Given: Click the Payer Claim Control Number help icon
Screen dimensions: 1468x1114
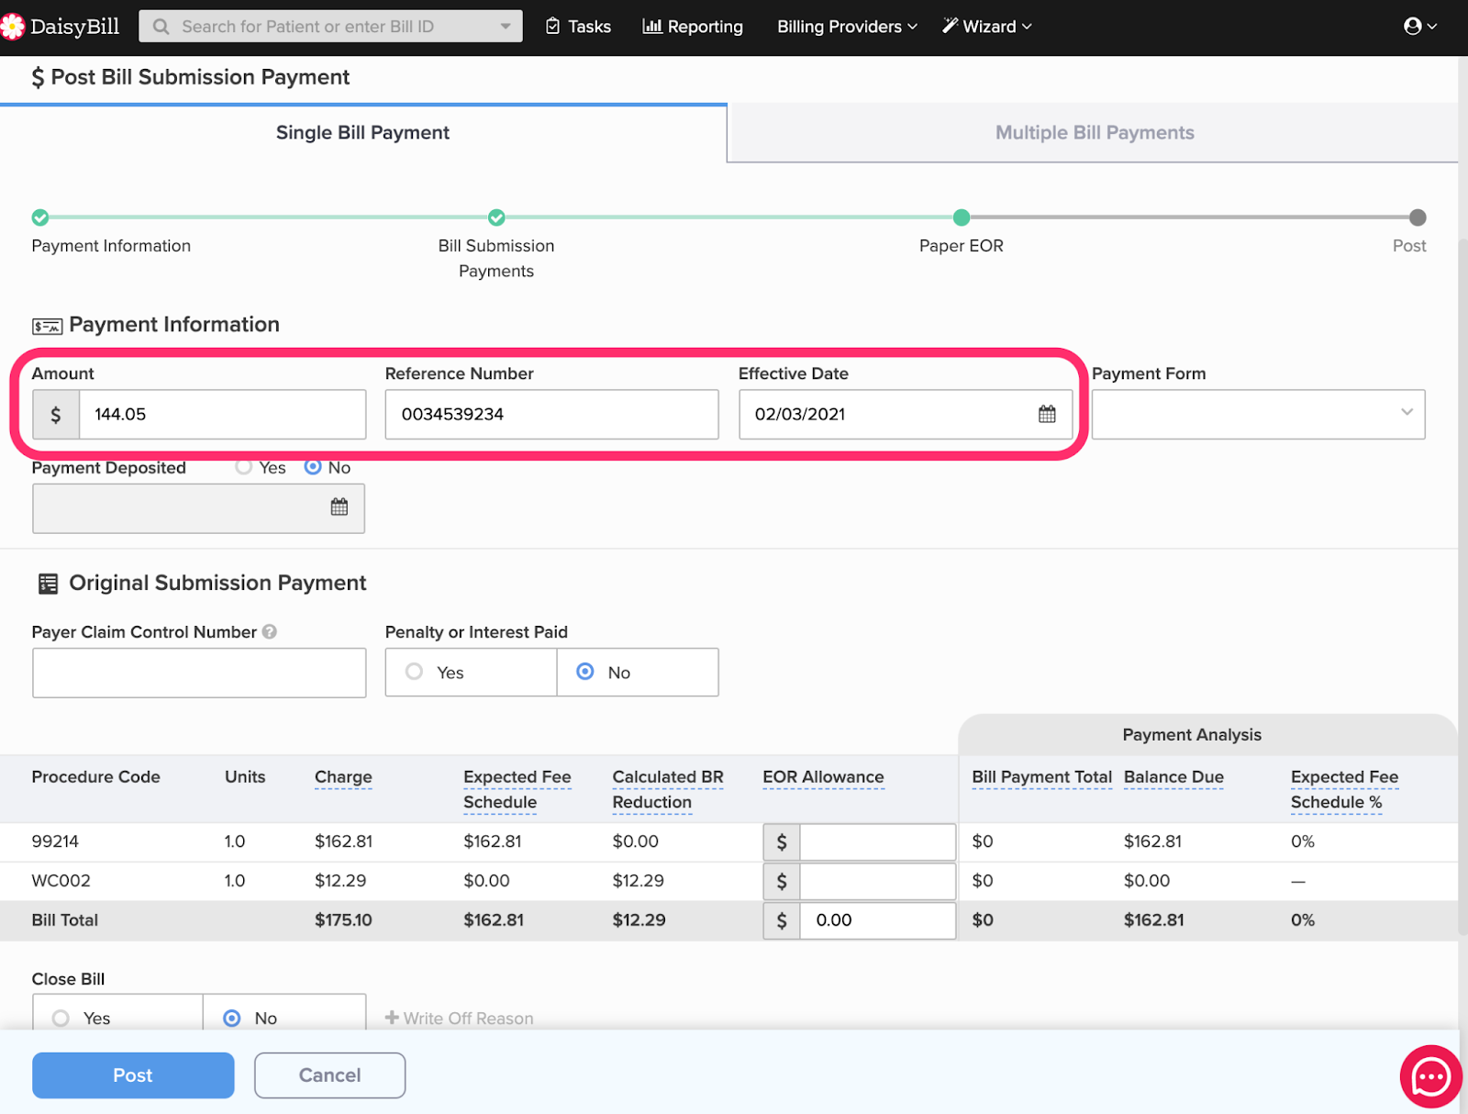Looking at the screenshot, I should [x=269, y=631].
